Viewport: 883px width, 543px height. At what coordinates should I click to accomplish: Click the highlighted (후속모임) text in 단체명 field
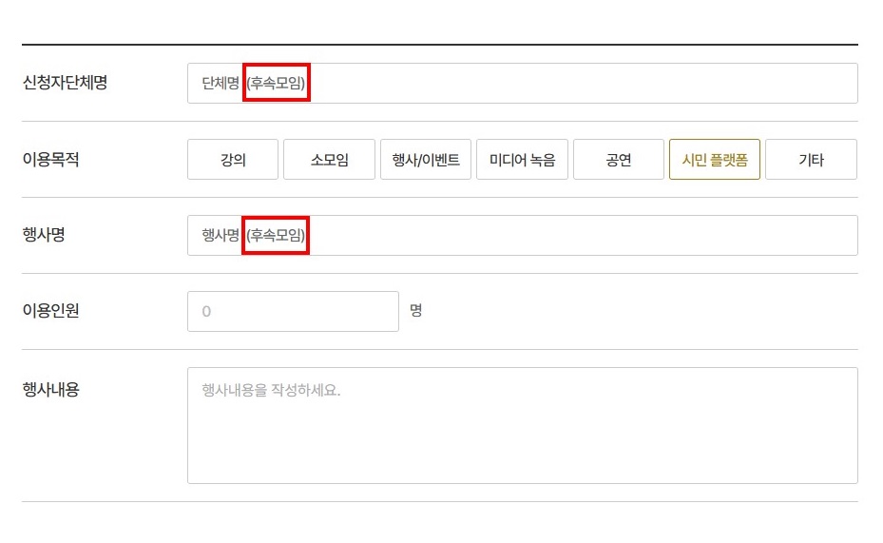[277, 84]
